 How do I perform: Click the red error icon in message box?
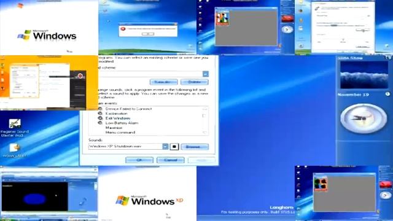[123, 29]
